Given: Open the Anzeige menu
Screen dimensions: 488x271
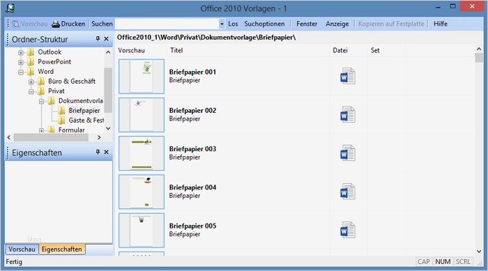Looking at the screenshot, I should coord(337,24).
